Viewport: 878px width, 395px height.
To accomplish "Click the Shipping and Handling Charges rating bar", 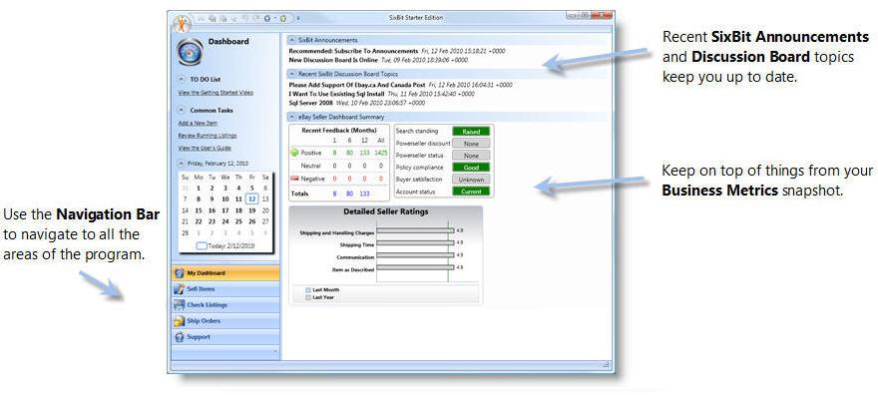I will (x=415, y=230).
